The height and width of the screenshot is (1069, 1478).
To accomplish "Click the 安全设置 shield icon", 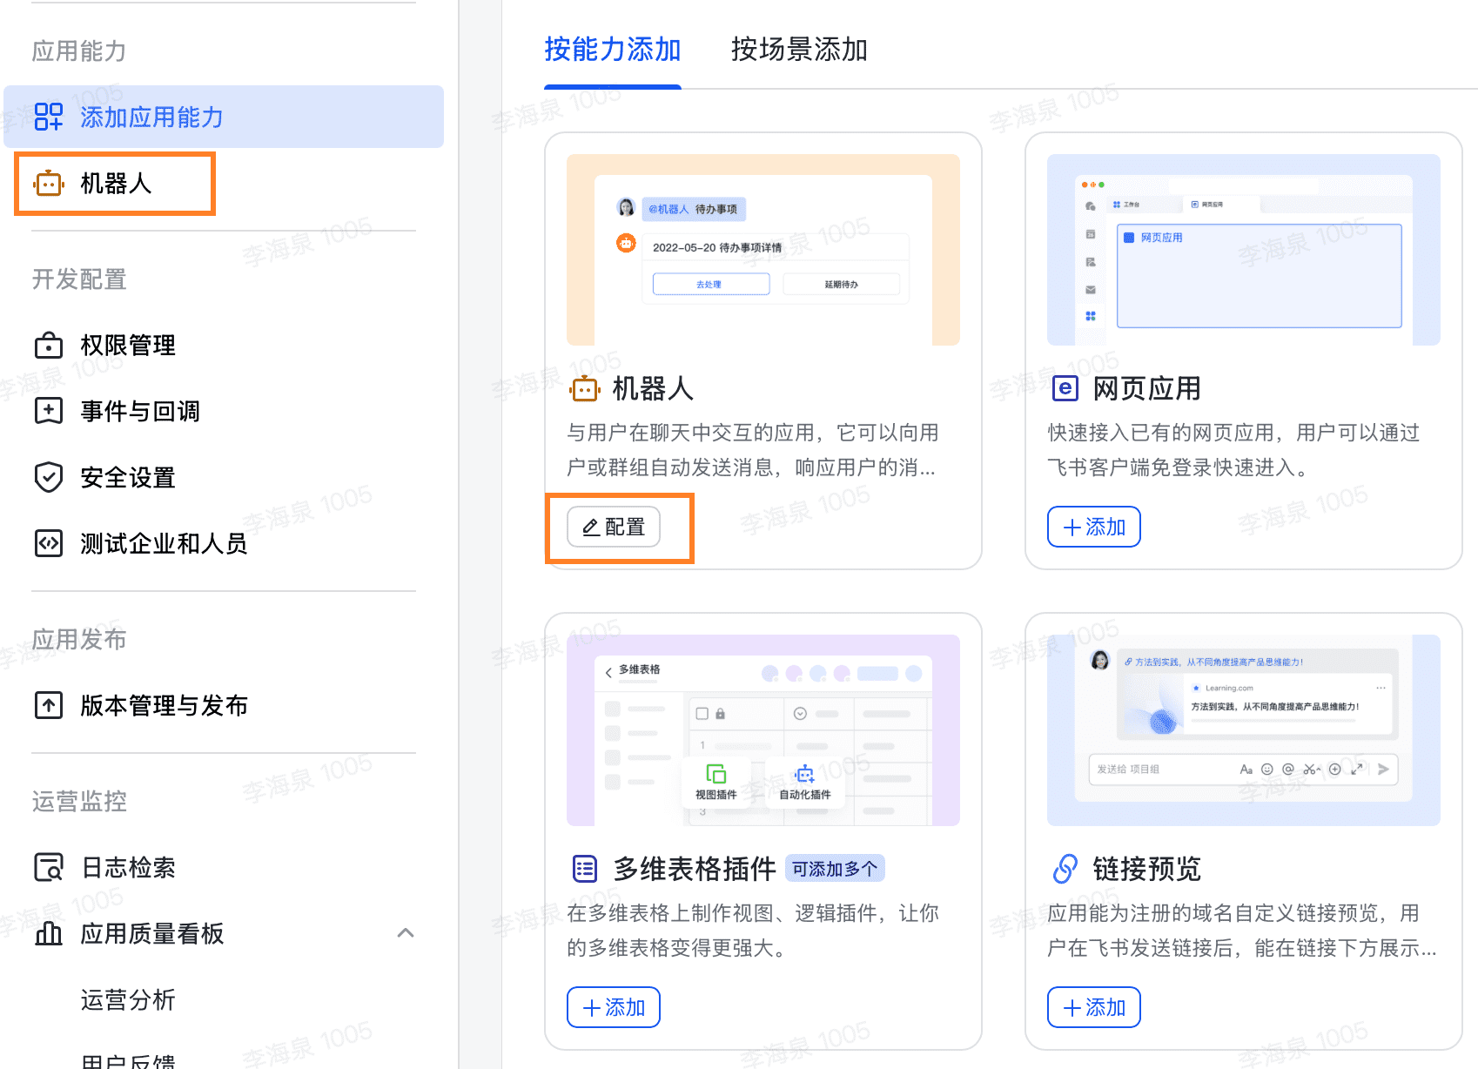I will pos(49,477).
